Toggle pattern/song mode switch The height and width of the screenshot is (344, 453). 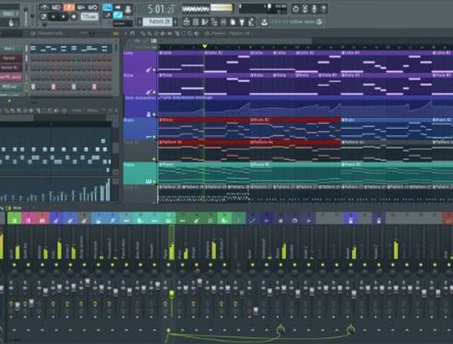click(x=44, y=16)
